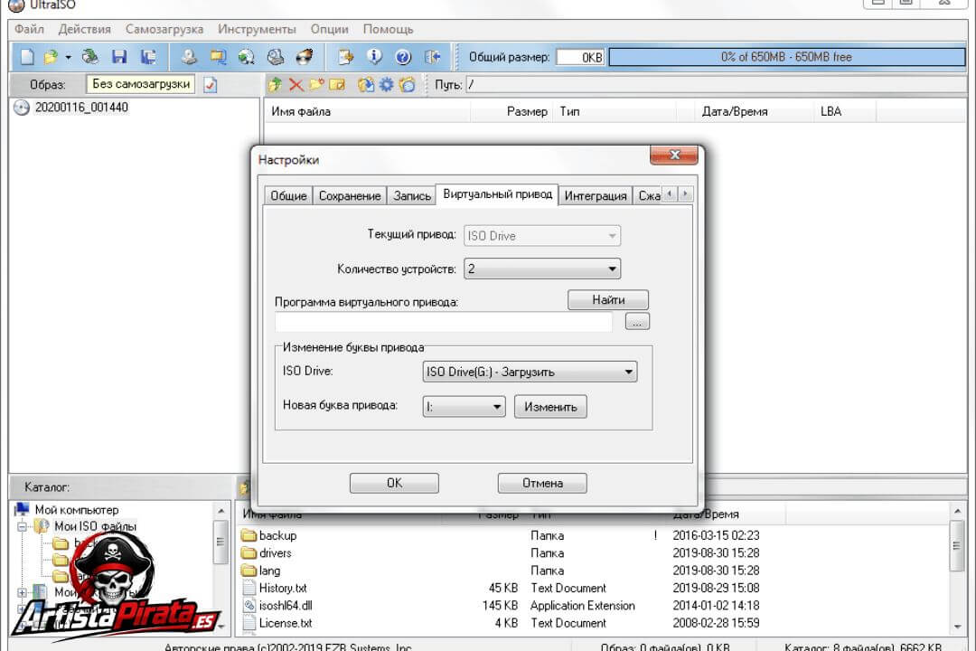The width and height of the screenshot is (976, 651).
Task: Click the Save As toolbar icon
Action: tap(148, 57)
